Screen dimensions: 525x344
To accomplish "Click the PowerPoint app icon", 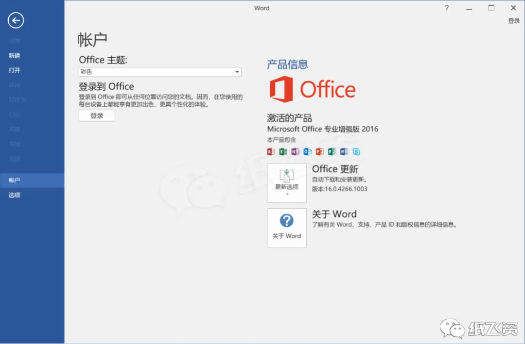I will pos(319,152).
